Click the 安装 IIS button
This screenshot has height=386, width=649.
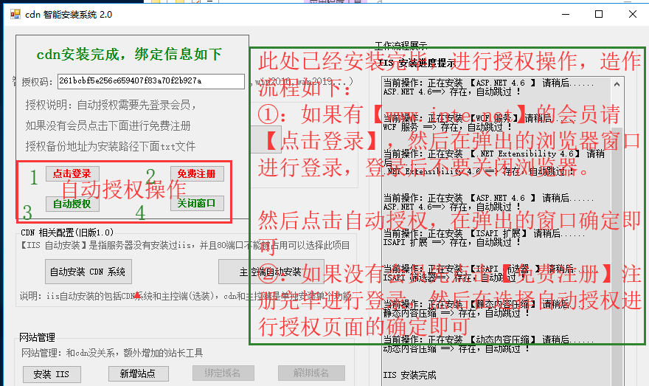pyautogui.click(x=52, y=374)
